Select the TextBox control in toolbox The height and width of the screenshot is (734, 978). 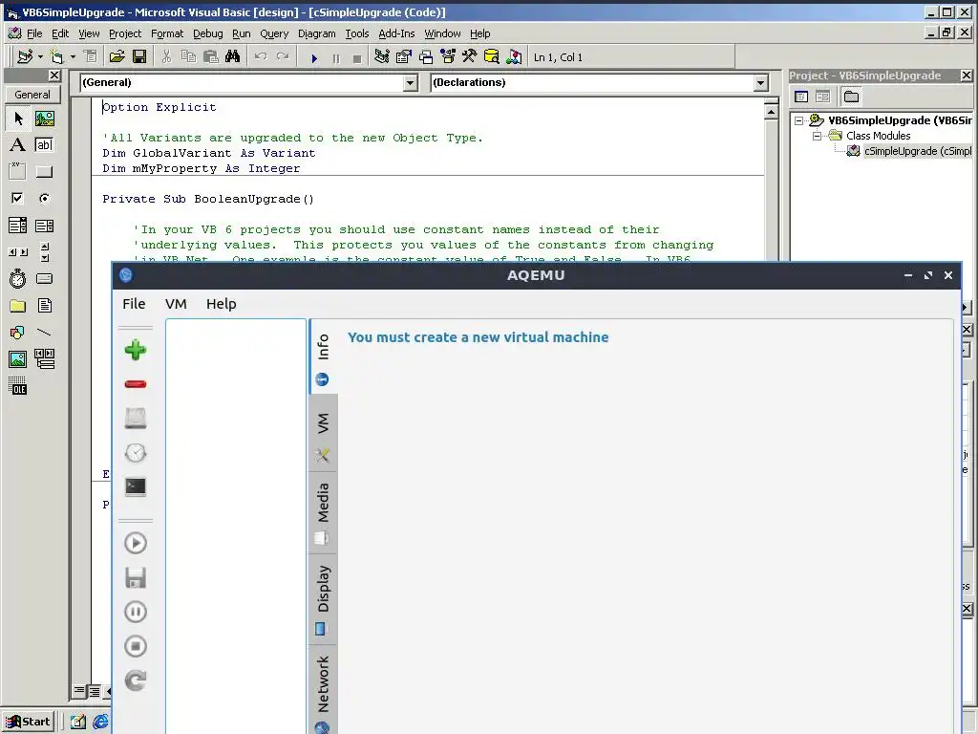click(44, 145)
